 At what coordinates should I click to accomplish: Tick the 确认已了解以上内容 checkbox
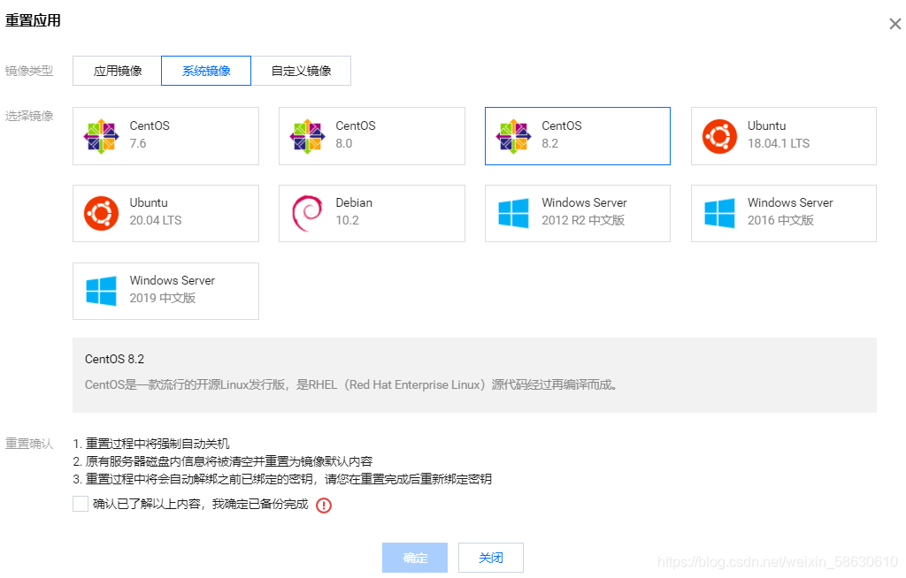[x=81, y=504]
